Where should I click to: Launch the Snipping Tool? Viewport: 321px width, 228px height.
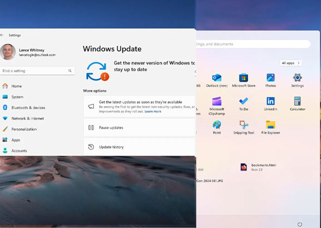tap(243, 128)
